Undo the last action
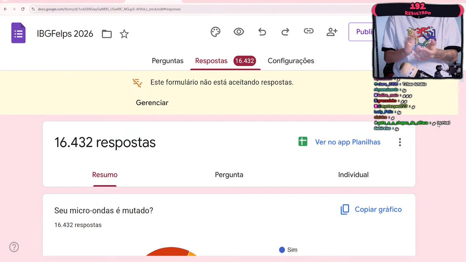Viewport: 466px width, 262px height. click(262, 32)
